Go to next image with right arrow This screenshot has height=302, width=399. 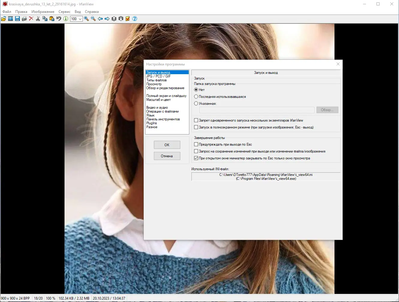(107, 19)
